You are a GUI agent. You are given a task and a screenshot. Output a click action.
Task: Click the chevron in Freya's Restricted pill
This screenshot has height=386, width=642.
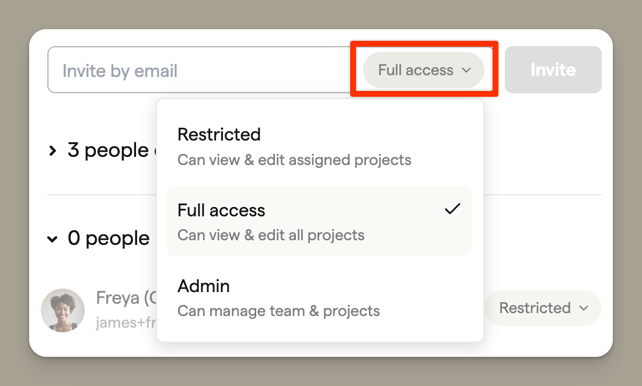point(584,308)
